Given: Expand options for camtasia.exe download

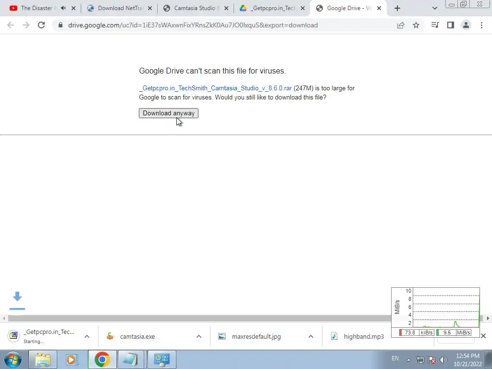Looking at the screenshot, I should (x=199, y=336).
